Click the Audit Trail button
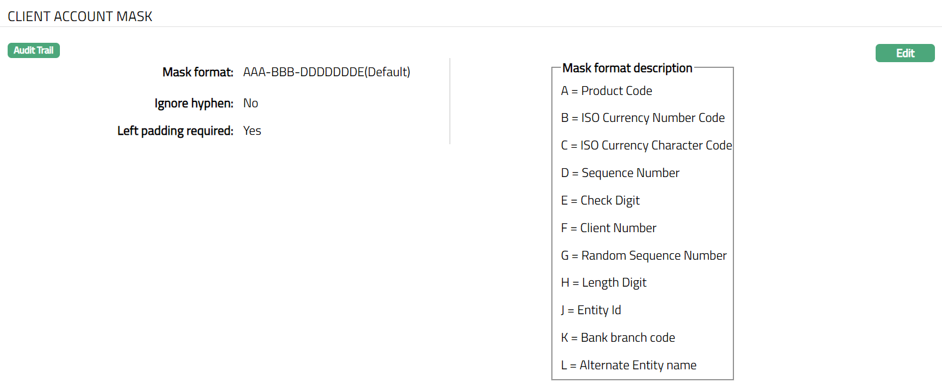The width and height of the screenshot is (942, 391). pos(33,50)
